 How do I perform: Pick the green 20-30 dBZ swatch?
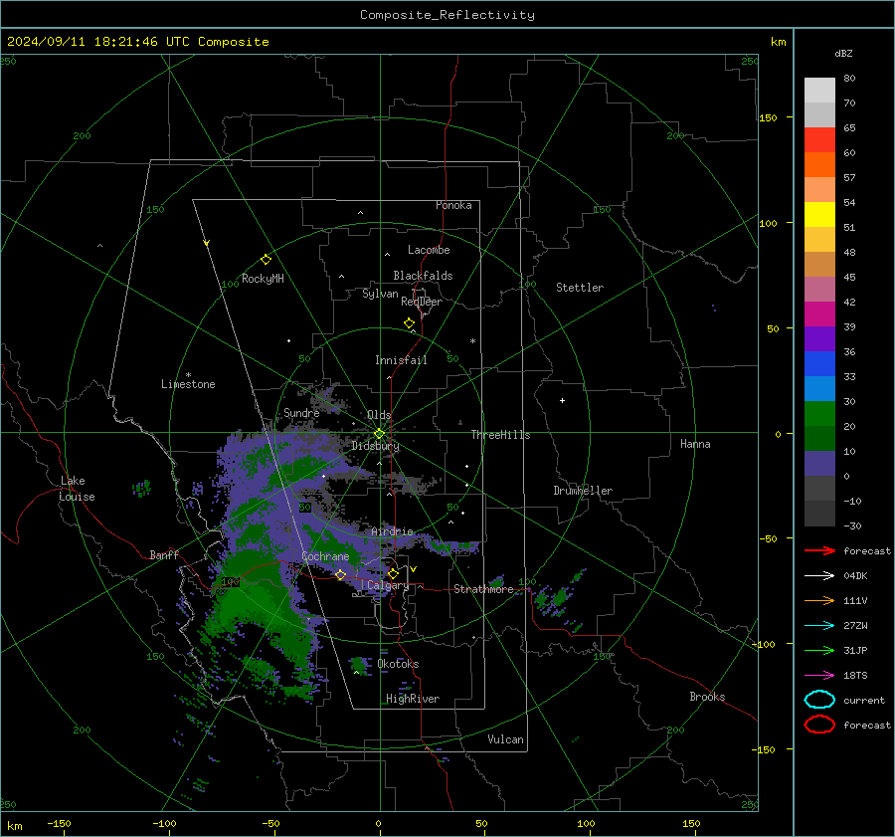click(x=819, y=414)
